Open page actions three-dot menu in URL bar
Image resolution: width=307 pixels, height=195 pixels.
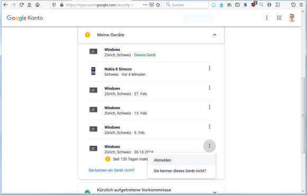[145, 5]
